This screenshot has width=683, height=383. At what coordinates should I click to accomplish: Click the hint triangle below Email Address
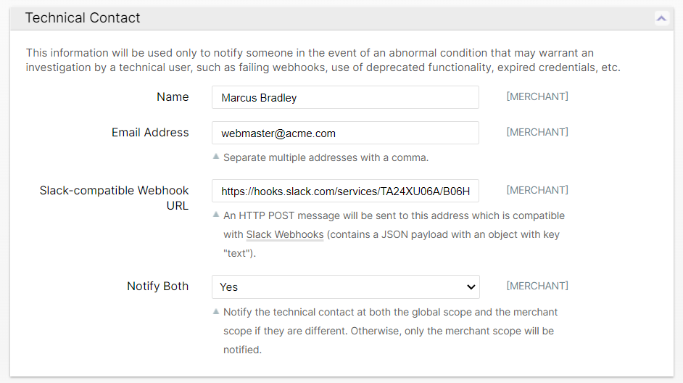tap(216, 157)
